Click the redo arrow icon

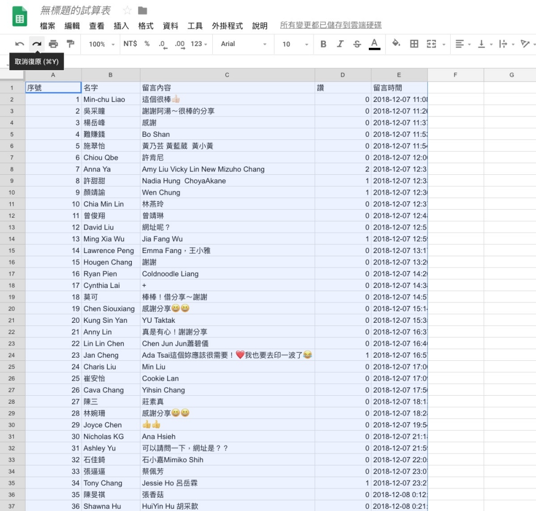coord(36,44)
